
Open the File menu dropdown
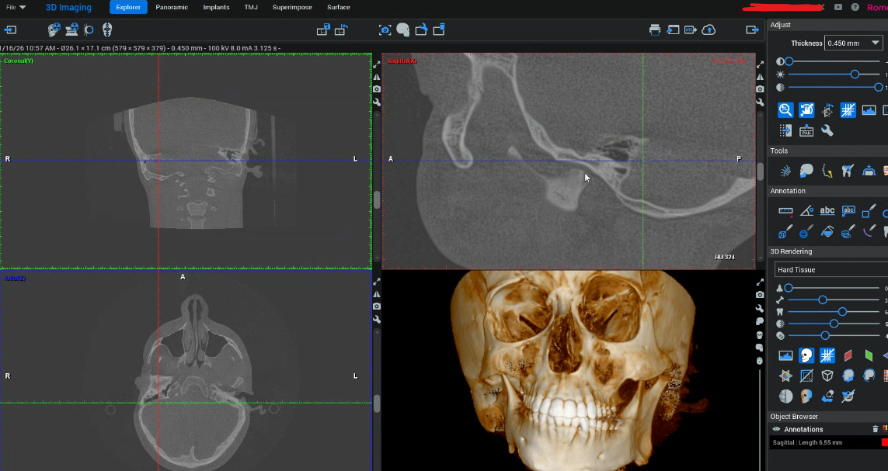click(x=16, y=7)
